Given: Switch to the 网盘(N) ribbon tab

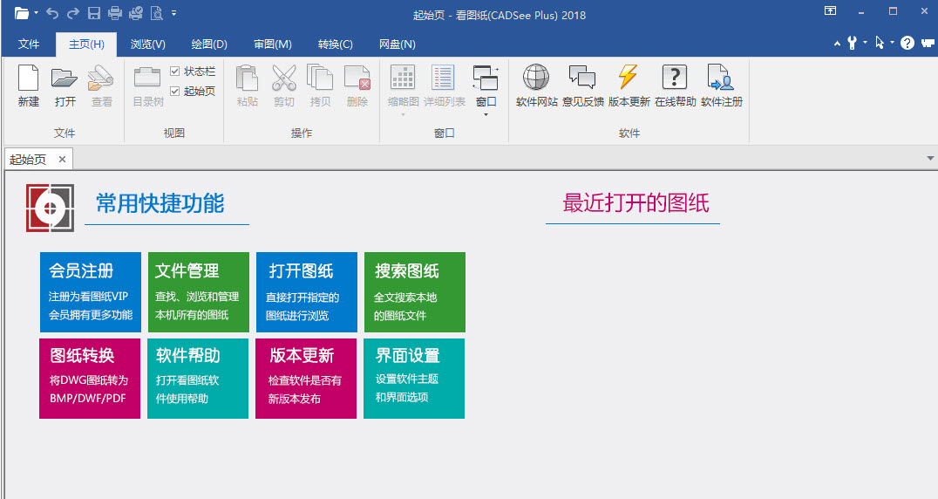Looking at the screenshot, I should click(398, 44).
